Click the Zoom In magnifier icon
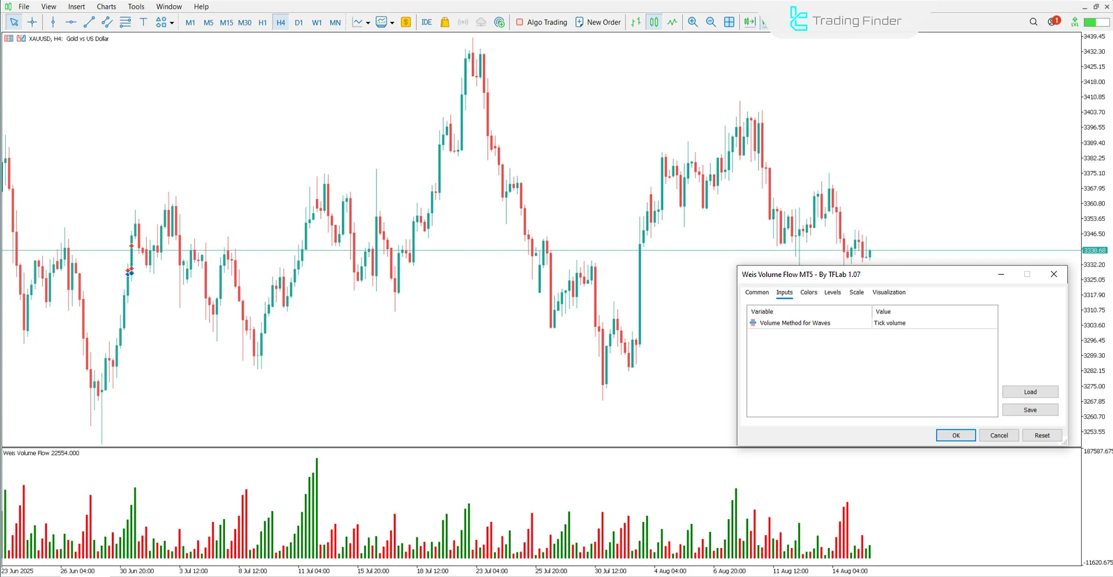The width and height of the screenshot is (1113, 577). tap(693, 22)
